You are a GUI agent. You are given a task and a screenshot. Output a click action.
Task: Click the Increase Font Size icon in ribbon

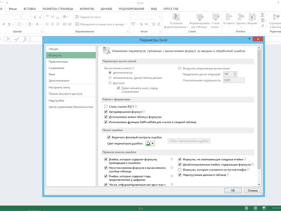pos(35,17)
